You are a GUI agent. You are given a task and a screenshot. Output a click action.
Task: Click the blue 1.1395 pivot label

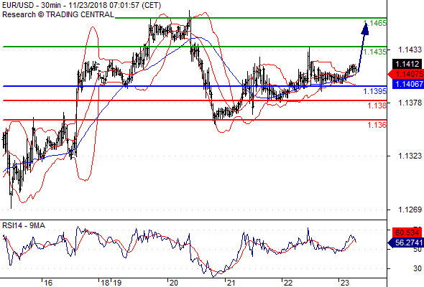[x=375, y=91]
